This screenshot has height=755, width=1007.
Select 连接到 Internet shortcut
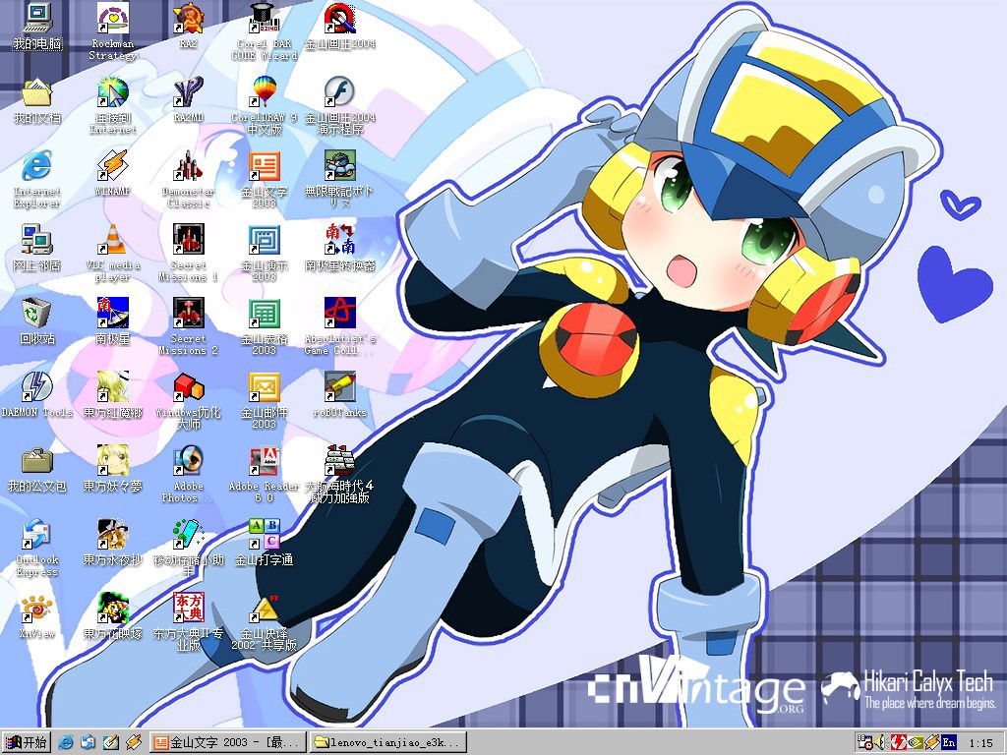113,106
